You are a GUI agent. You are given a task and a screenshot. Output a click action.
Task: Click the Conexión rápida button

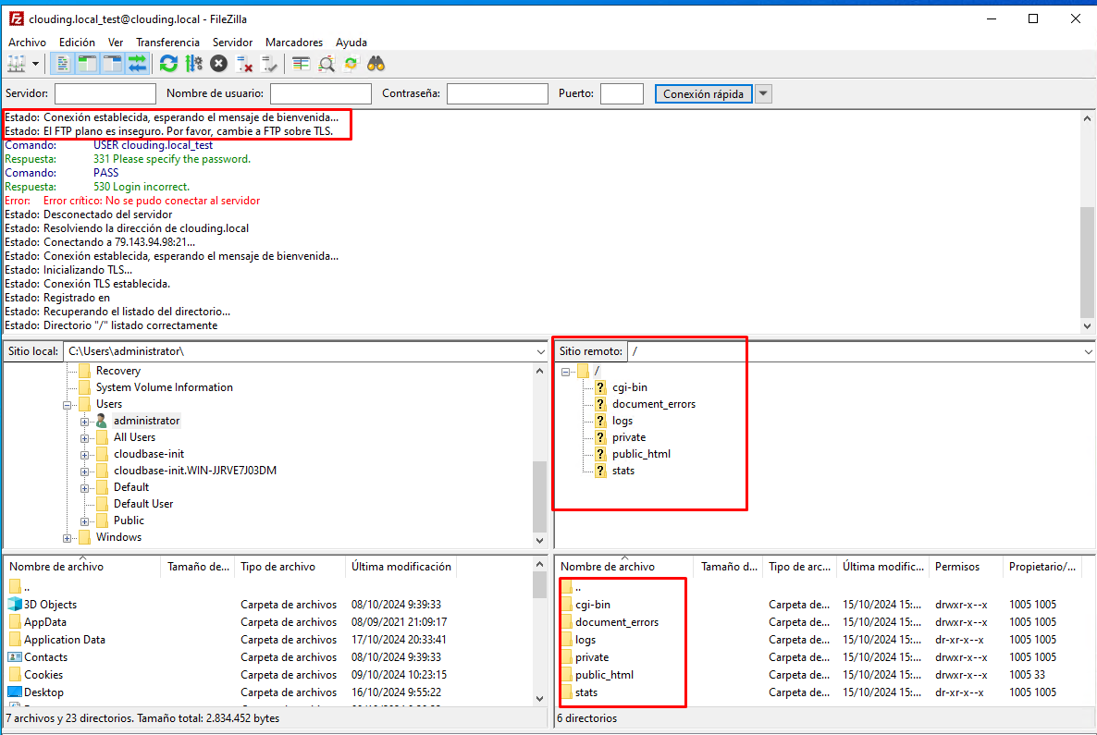click(x=703, y=93)
